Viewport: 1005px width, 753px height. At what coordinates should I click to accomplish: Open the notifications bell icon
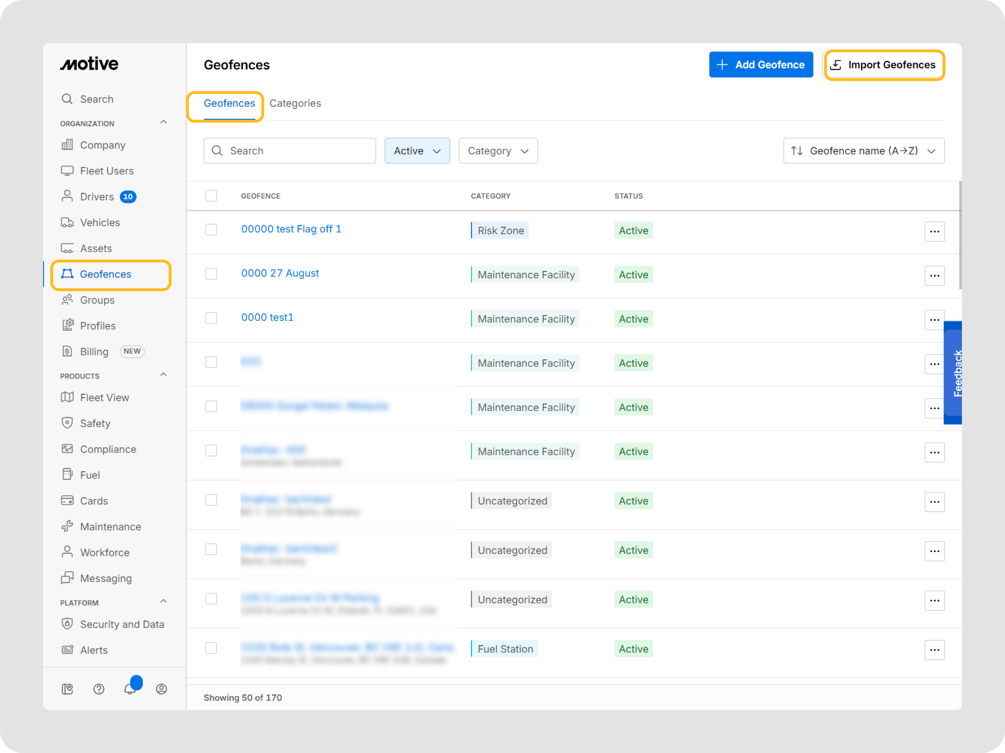click(130, 689)
